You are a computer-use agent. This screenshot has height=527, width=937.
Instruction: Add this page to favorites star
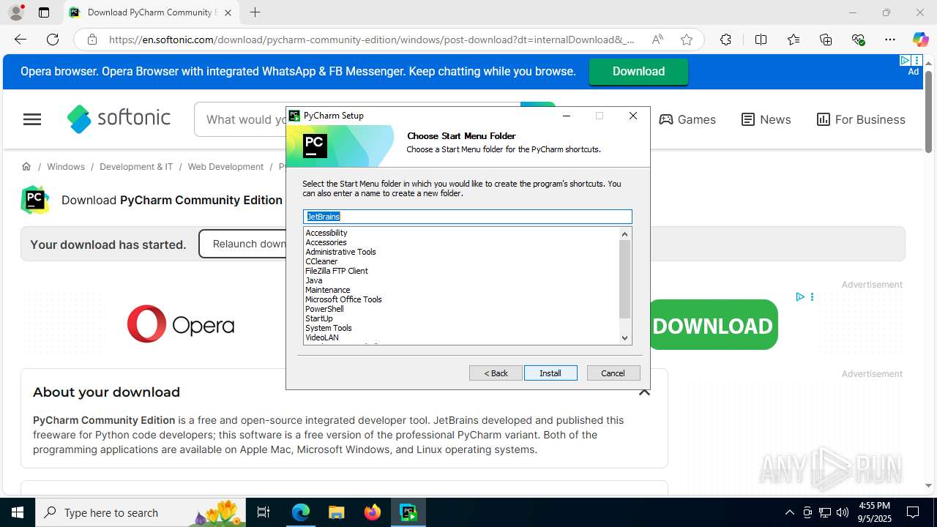(x=687, y=40)
